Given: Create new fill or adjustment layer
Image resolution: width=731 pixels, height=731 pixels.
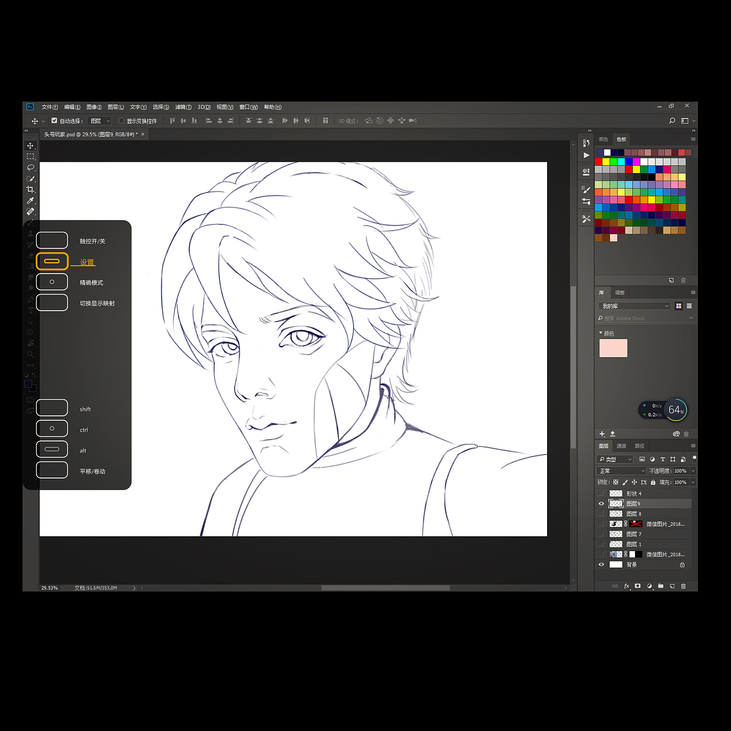Looking at the screenshot, I should click(649, 586).
